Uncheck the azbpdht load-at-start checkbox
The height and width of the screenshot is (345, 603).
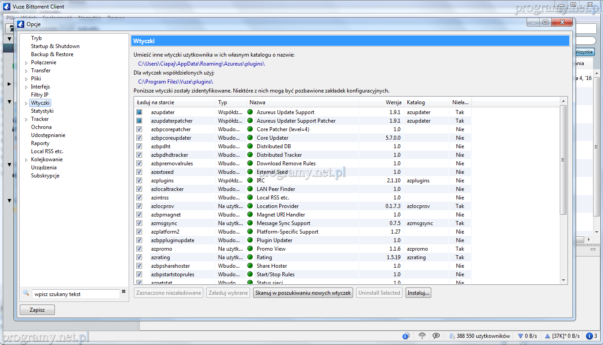(x=139, y=146)
